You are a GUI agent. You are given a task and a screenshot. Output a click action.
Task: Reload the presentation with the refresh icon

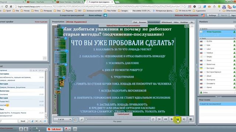click(x=153, y=119)
